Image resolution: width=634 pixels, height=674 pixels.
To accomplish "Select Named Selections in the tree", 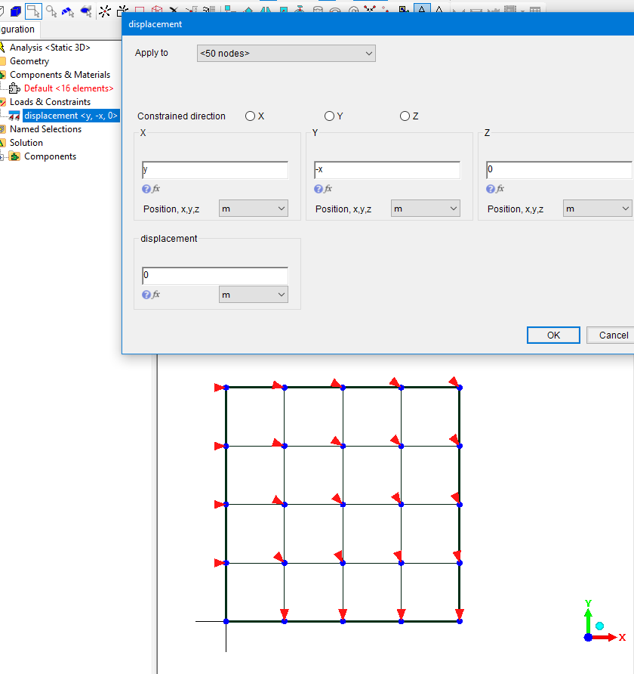I will coord(45,129).
